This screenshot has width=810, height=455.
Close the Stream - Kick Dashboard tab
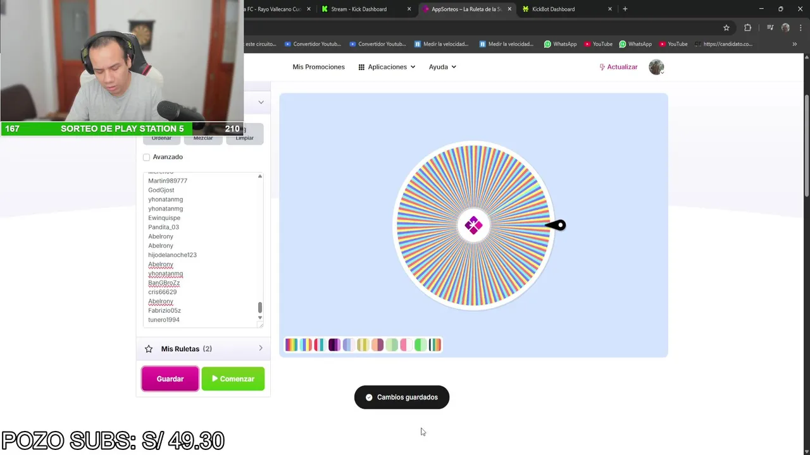click(409, 9)
